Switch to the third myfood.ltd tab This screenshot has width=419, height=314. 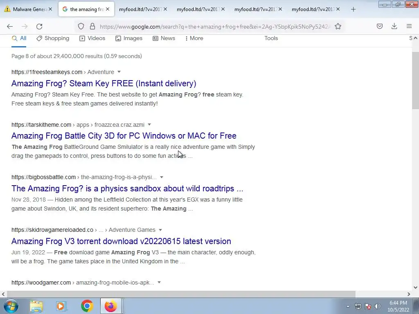(255, 9)
